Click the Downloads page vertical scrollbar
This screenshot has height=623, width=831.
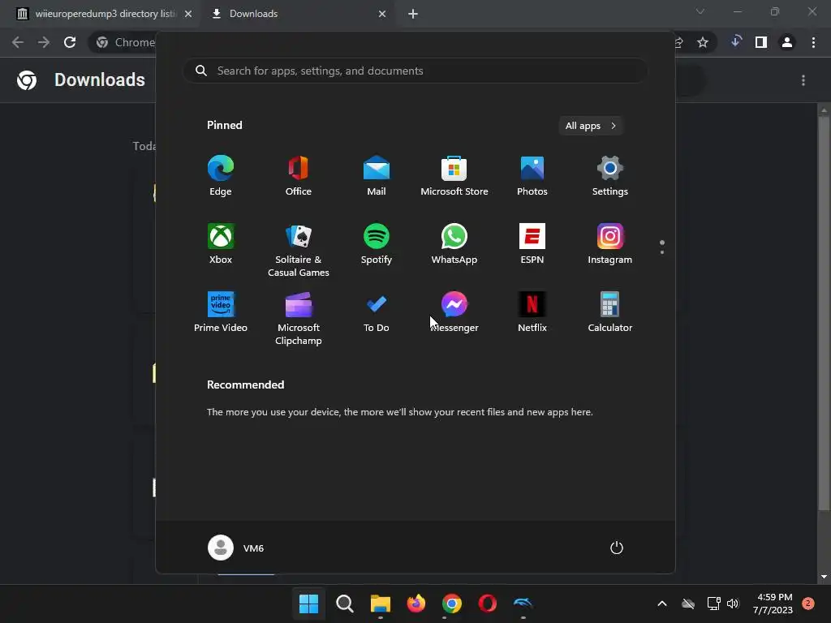(823, 312)
